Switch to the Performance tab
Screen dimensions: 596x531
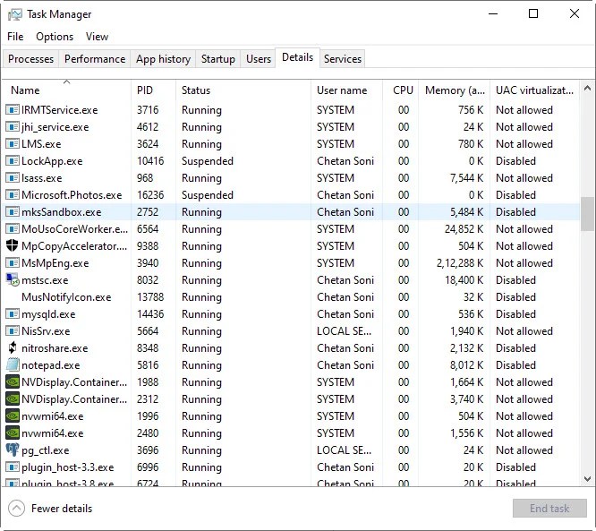(x=95, y=59)
